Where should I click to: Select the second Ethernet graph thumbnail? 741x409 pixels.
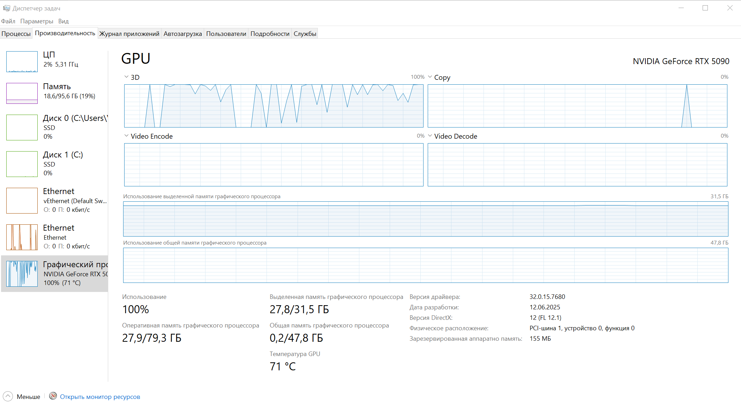pyautogui.click(x=22, y=237)
